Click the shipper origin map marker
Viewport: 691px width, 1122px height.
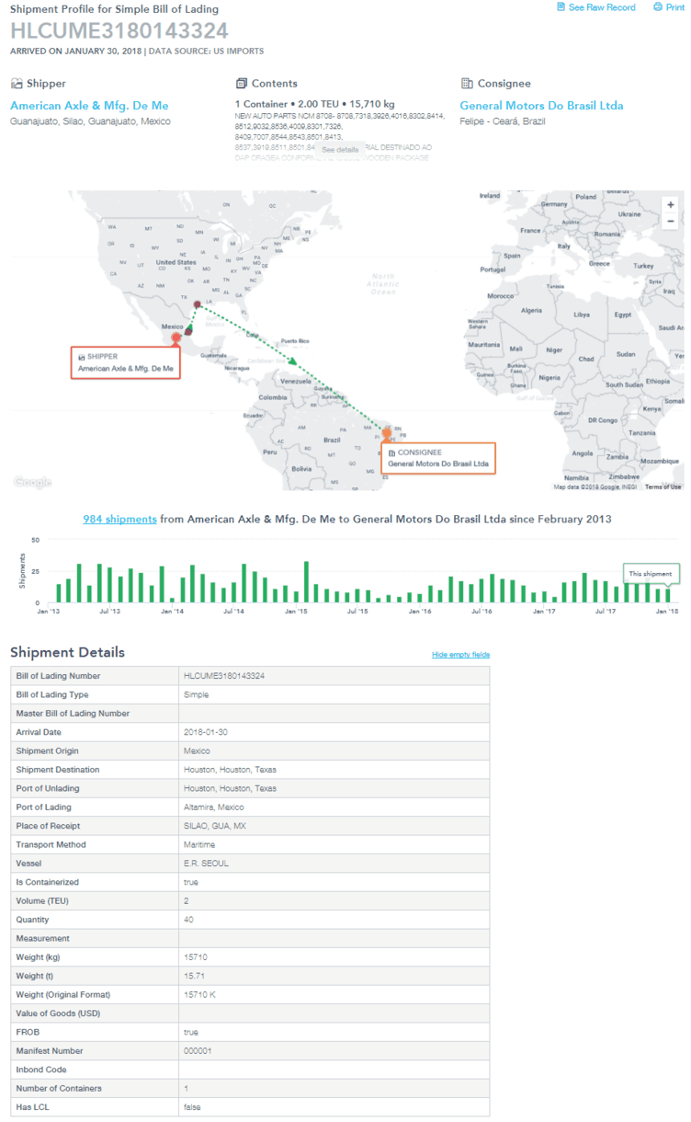click(176, 338)
